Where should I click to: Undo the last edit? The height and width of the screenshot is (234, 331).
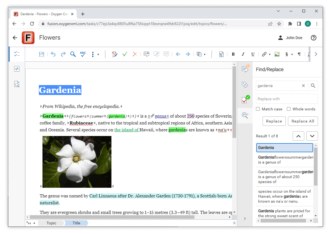53,54
